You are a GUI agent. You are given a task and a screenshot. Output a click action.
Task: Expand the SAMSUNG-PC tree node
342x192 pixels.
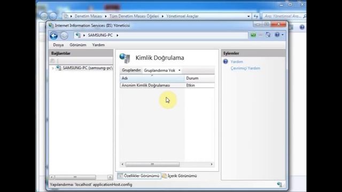click(x=52, y=68)
